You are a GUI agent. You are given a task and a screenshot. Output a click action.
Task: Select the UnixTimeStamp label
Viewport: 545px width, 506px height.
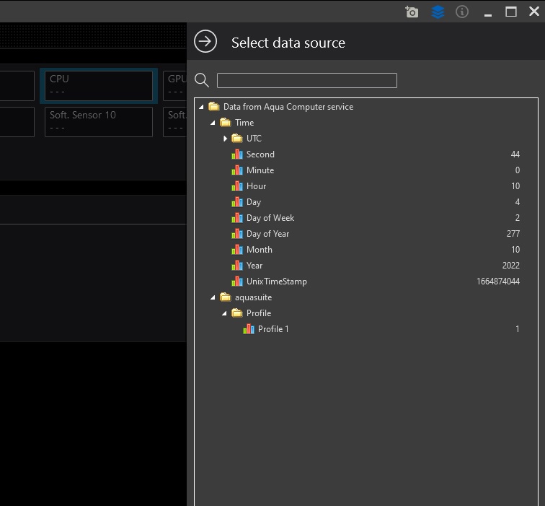click(277, 282)
